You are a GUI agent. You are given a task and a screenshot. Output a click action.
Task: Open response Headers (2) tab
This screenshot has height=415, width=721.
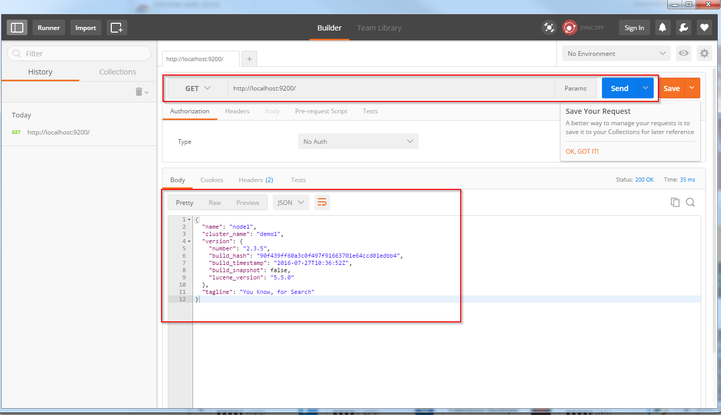[x=256, y=180]
